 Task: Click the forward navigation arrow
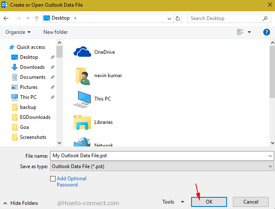18,18
